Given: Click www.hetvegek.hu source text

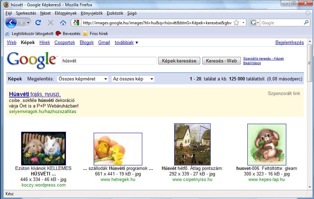Looking at the screenshot, I should tap(118, 179).
